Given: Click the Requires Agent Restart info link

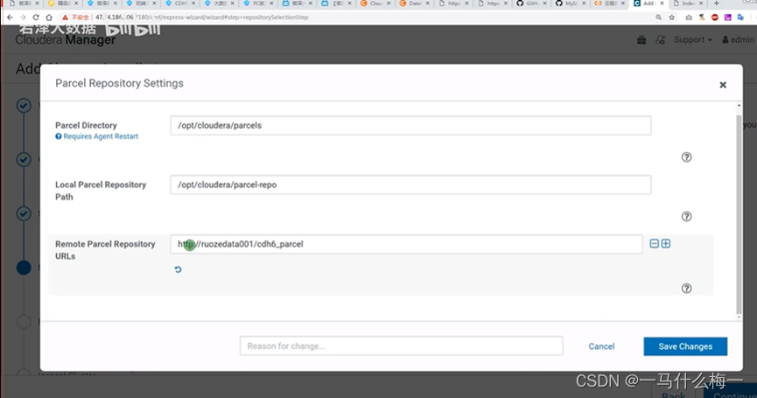Looking at the screenshot, I should click(97, 136).
